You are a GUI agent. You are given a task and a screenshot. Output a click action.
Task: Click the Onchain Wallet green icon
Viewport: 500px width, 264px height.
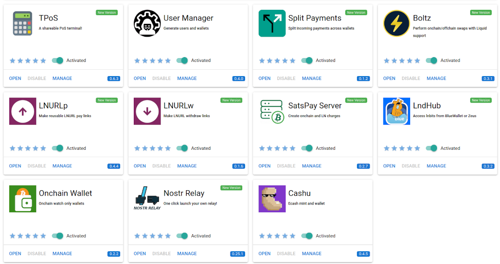point(22,199)
